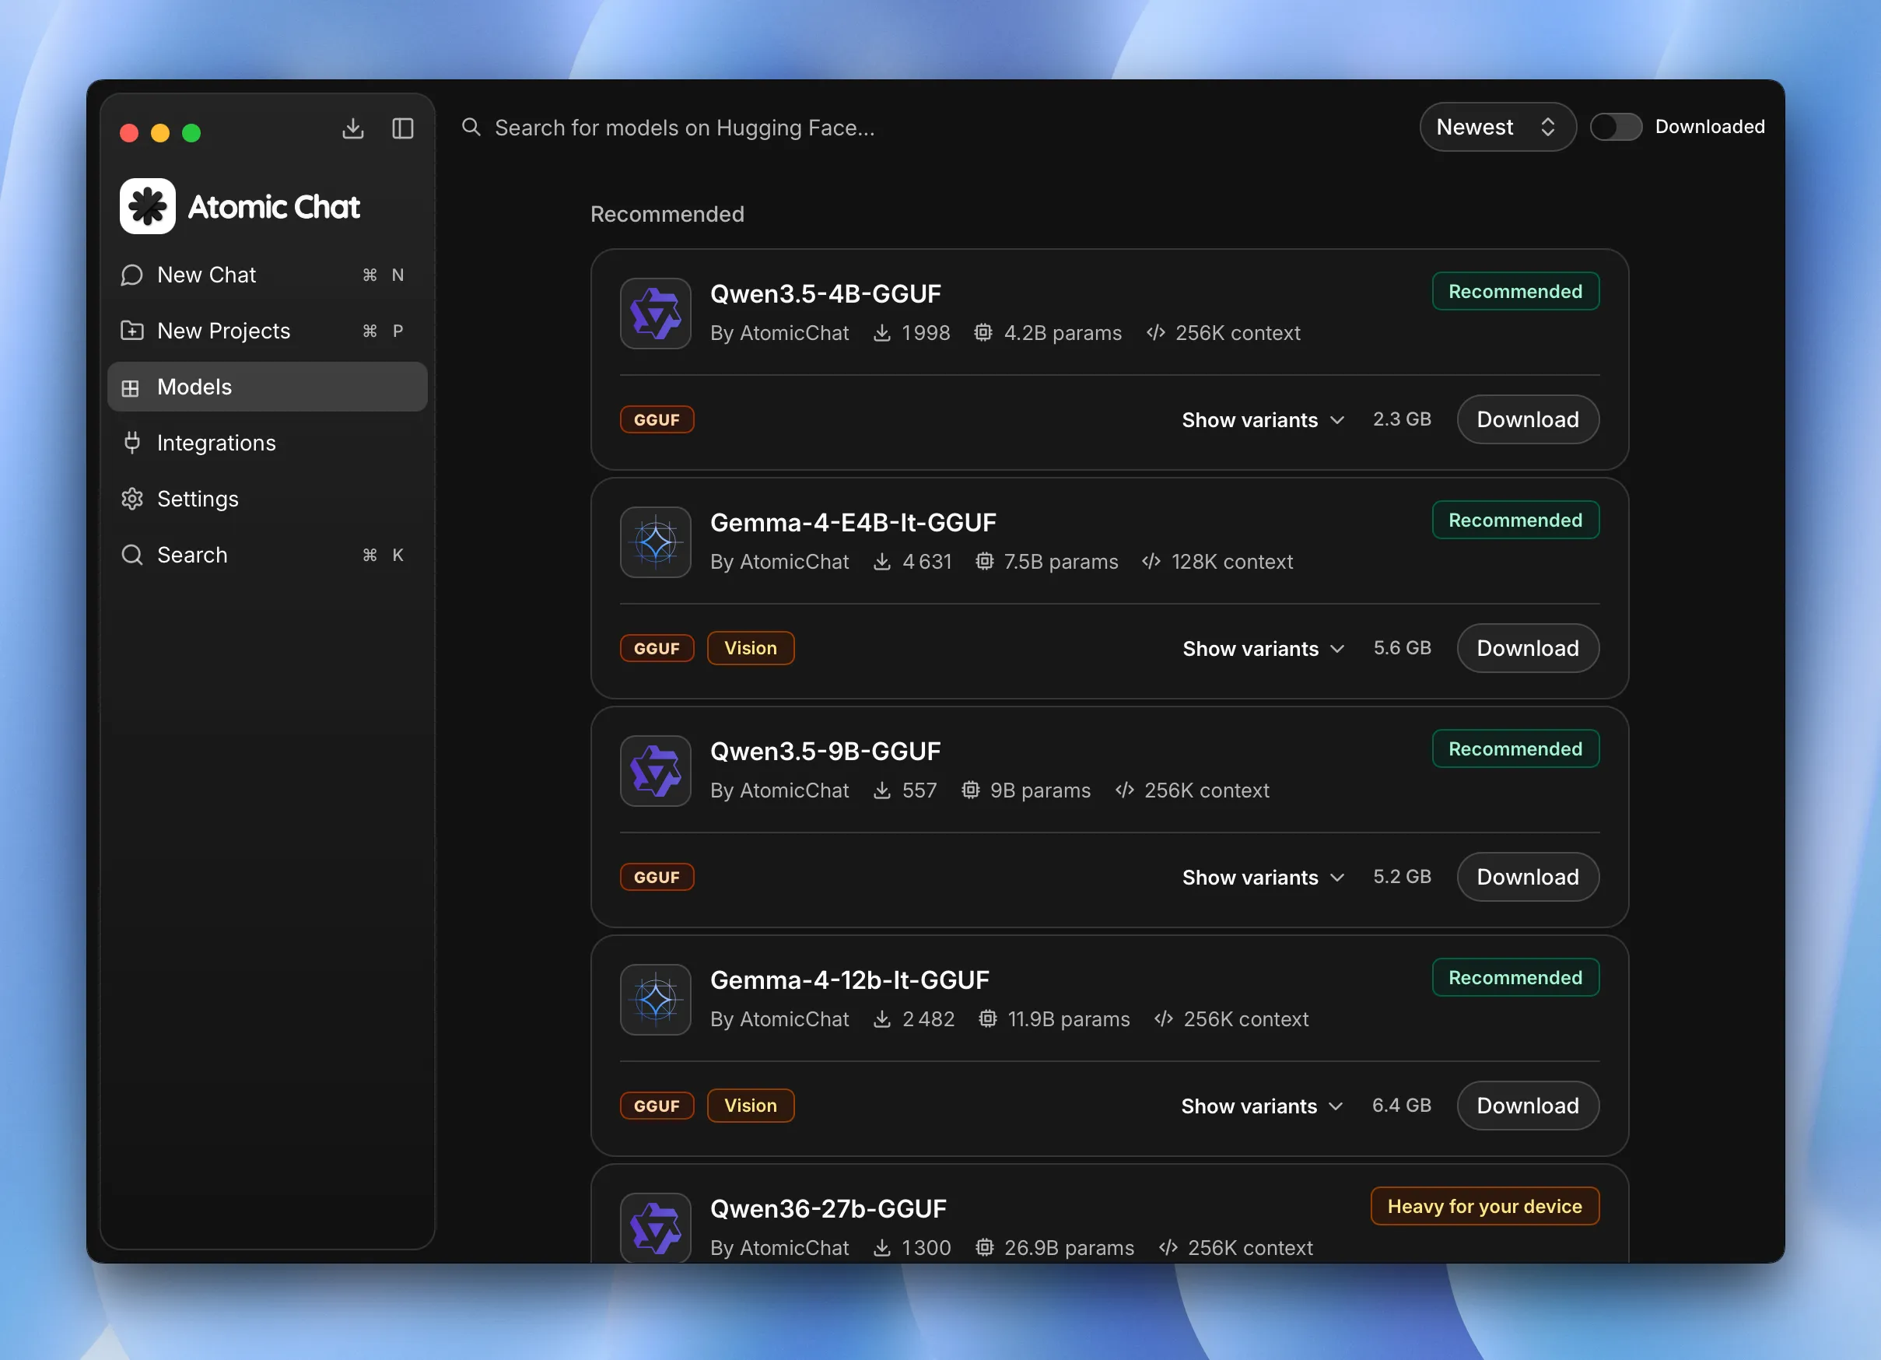Click the 2.3 GB size label
Screen dimensions: 1881x1360
point(1402,419)
